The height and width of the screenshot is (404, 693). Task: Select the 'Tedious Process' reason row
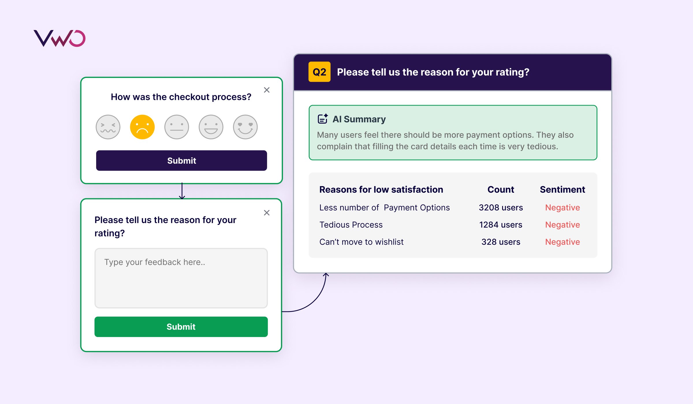tap(351, 225)
